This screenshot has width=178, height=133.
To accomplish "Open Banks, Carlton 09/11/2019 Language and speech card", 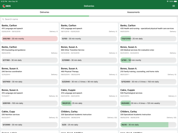I will (x=89, y=32).
